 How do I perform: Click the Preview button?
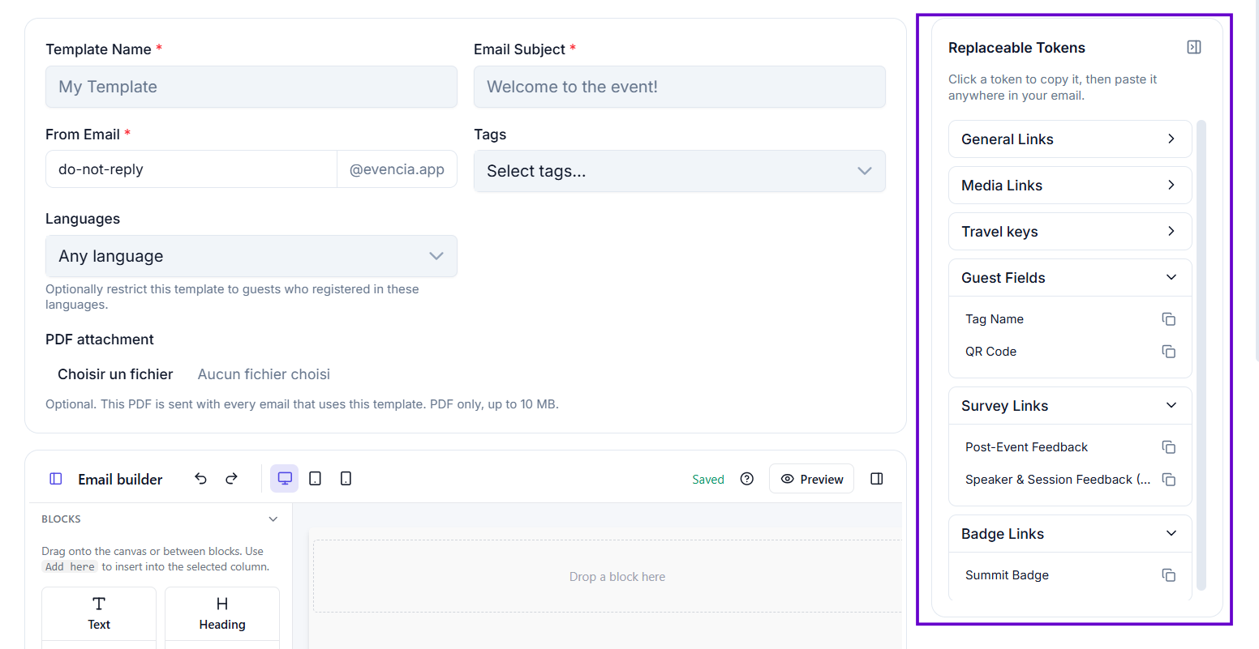pos(811,479)
